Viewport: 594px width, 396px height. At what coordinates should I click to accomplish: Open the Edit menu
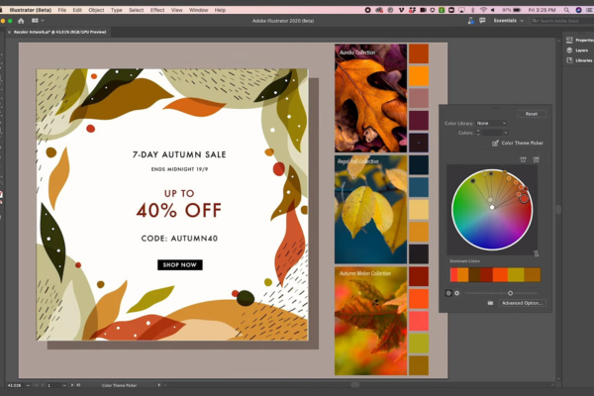(x=77, y=10)
